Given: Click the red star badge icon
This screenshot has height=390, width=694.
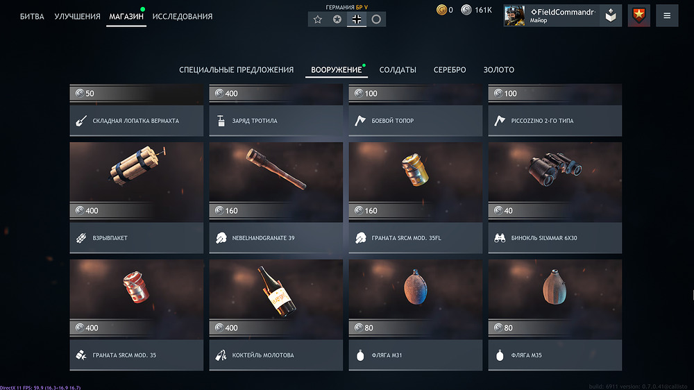Looking at the screenshot, I should click(x=638, y=16).
